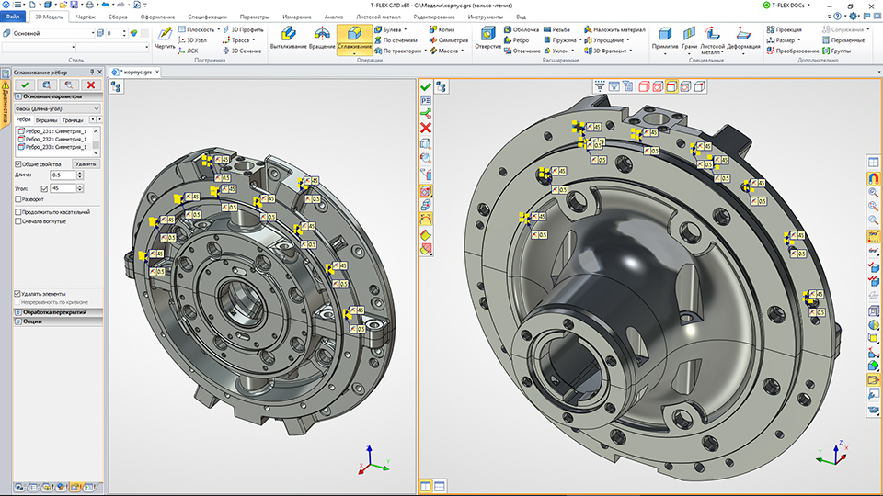Image resolution: width=883 pixels, height=496 pixels.
Task: Open the Чертить drawing tool
Action: (165, 39)
